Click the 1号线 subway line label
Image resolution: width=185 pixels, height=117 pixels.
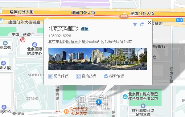[x=124, y=16]
